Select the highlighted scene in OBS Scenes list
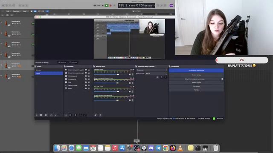Image resolution: width=273 pixels, height=153 pixels. (49, 74)
